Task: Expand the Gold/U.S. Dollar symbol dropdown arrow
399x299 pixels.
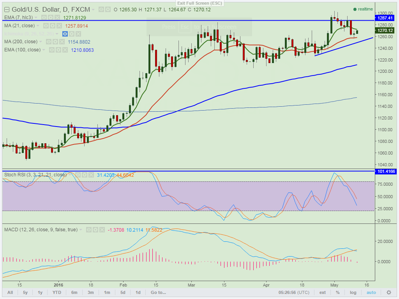Action: tap(93, 9)
